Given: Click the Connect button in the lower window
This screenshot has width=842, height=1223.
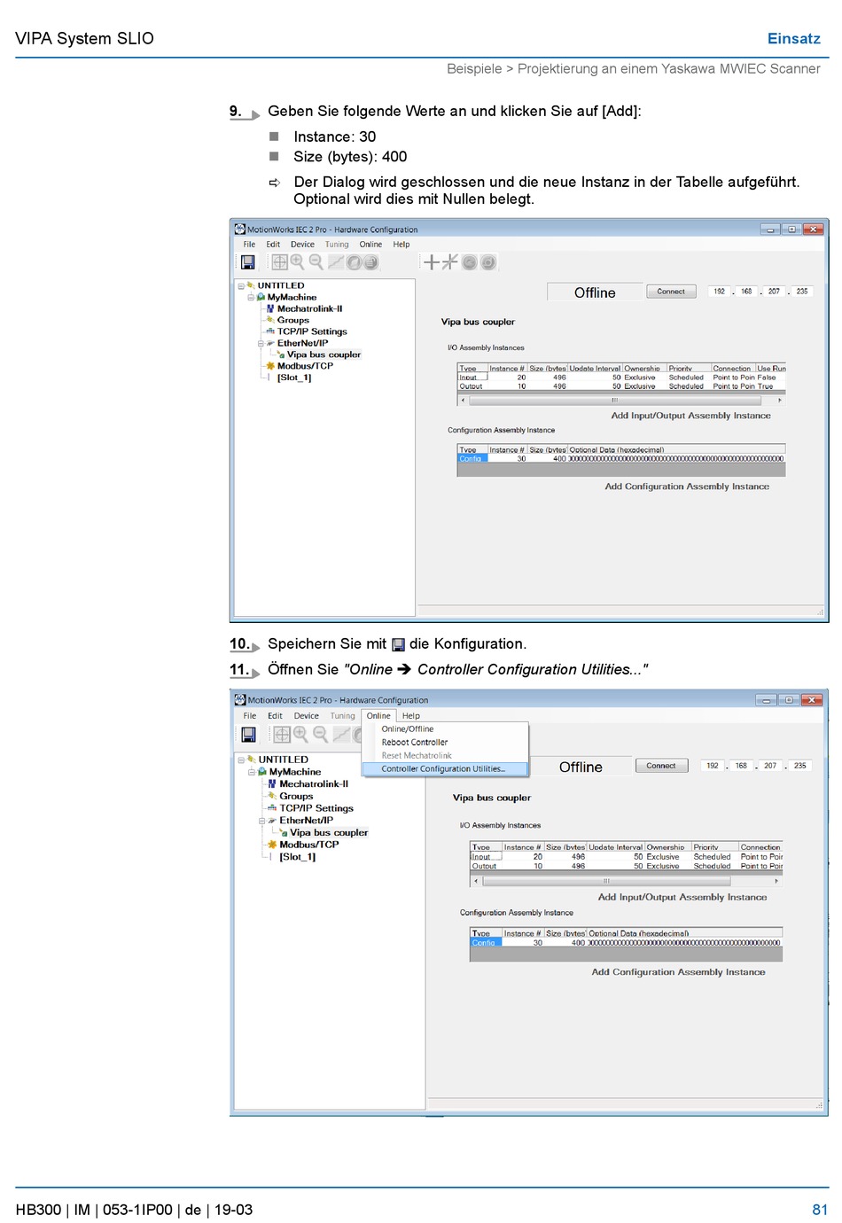Looking at the screenshot, I should (x=661, y=766).
